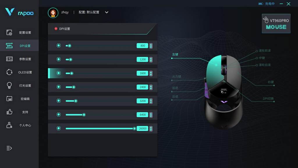Viewport: 298px width, 168px height.
Task: Click the stepper arrows beside the 6400 value
Action: (x=151, y=115)
